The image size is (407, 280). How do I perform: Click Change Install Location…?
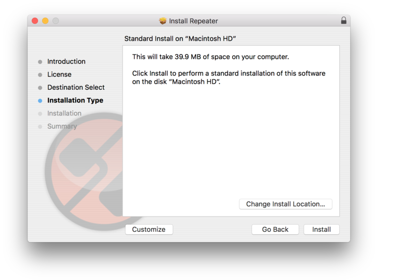coord(285,204)
